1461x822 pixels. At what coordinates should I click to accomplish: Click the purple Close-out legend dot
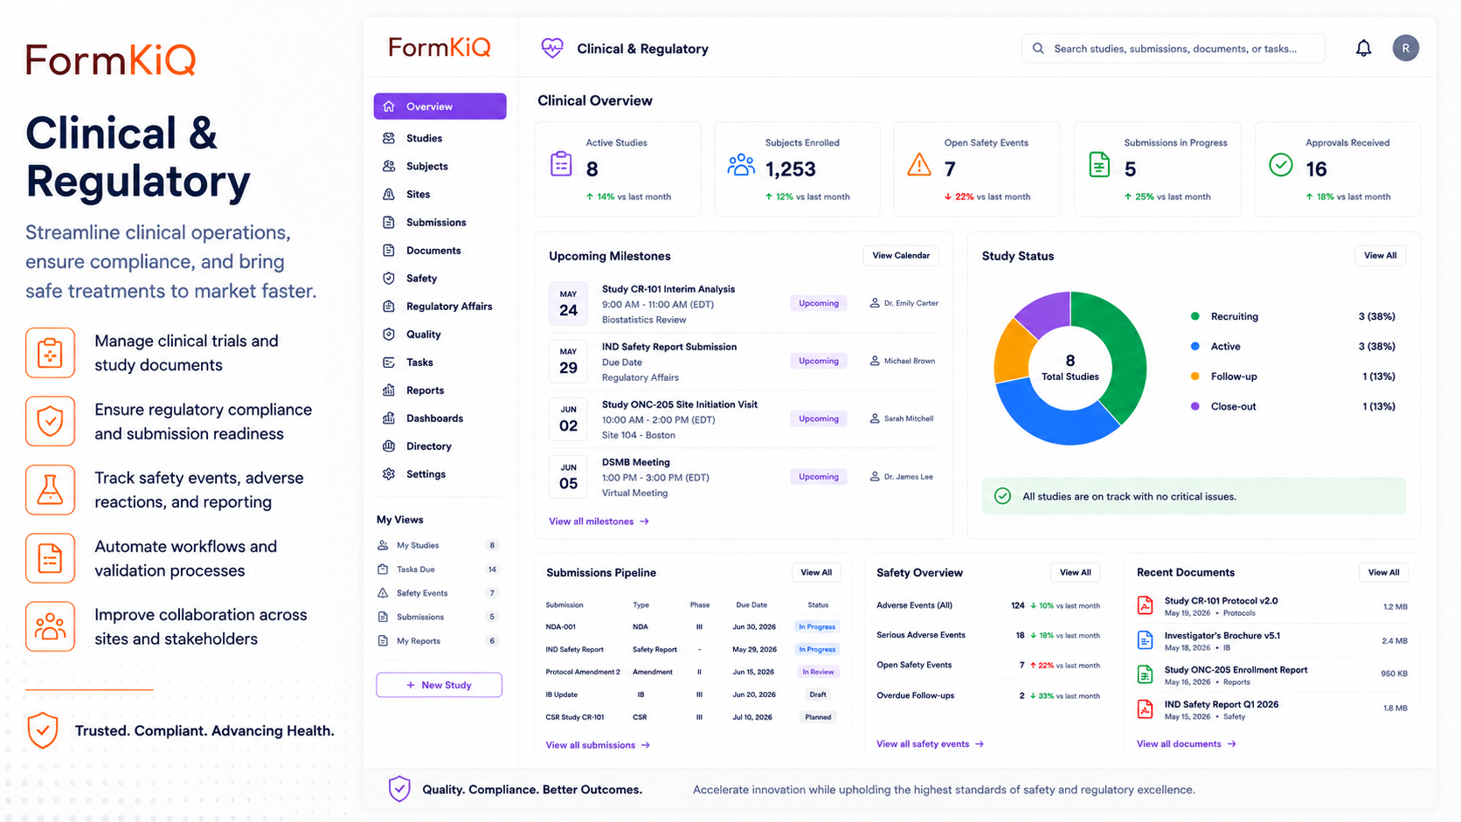(1194, 406)
